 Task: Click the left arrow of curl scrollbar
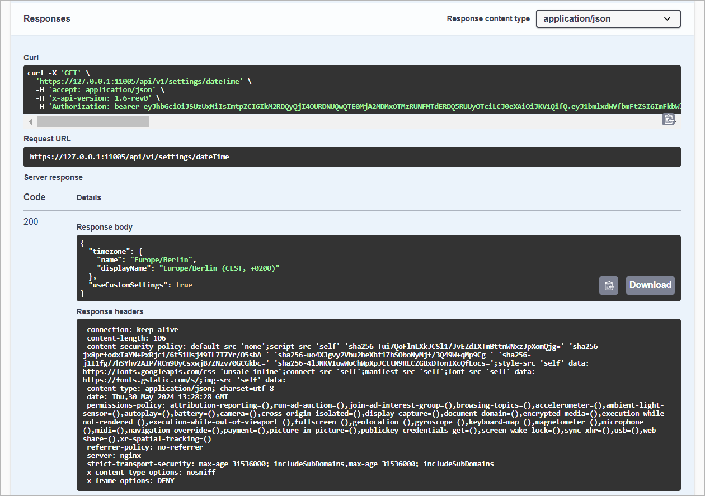(30, 122)
